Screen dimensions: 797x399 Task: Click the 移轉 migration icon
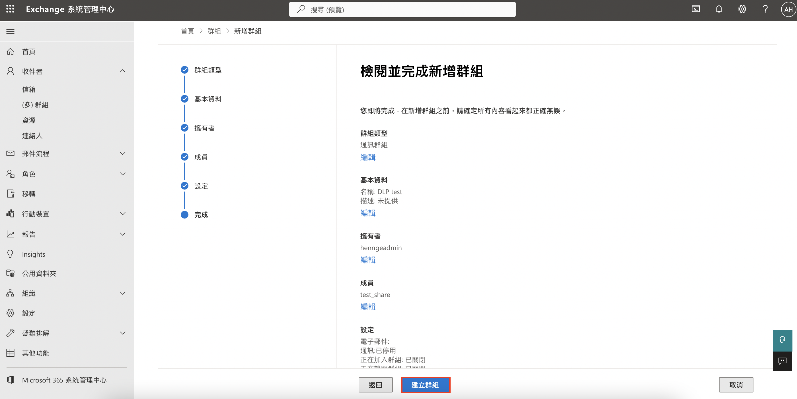(10, 194)
